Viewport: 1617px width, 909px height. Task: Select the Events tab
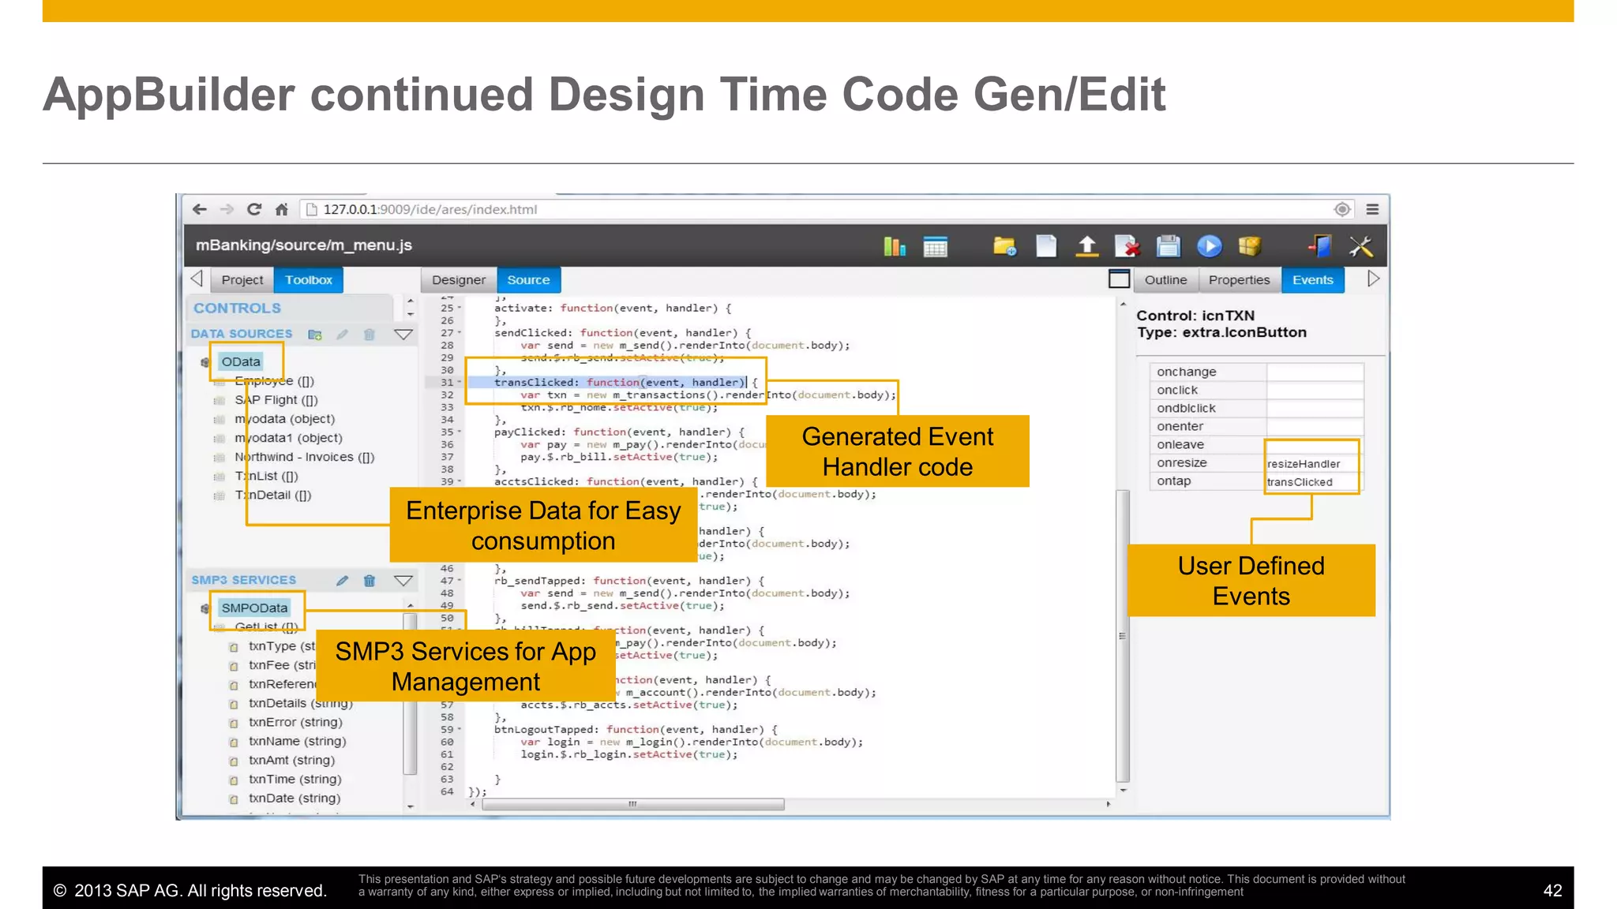[1313, 280]
